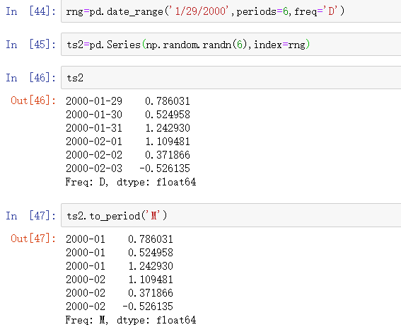Click the 'Freq: M, dtype: float64' line
The image size is (401, 332).
pyautogui.click(x=131, y=320)
